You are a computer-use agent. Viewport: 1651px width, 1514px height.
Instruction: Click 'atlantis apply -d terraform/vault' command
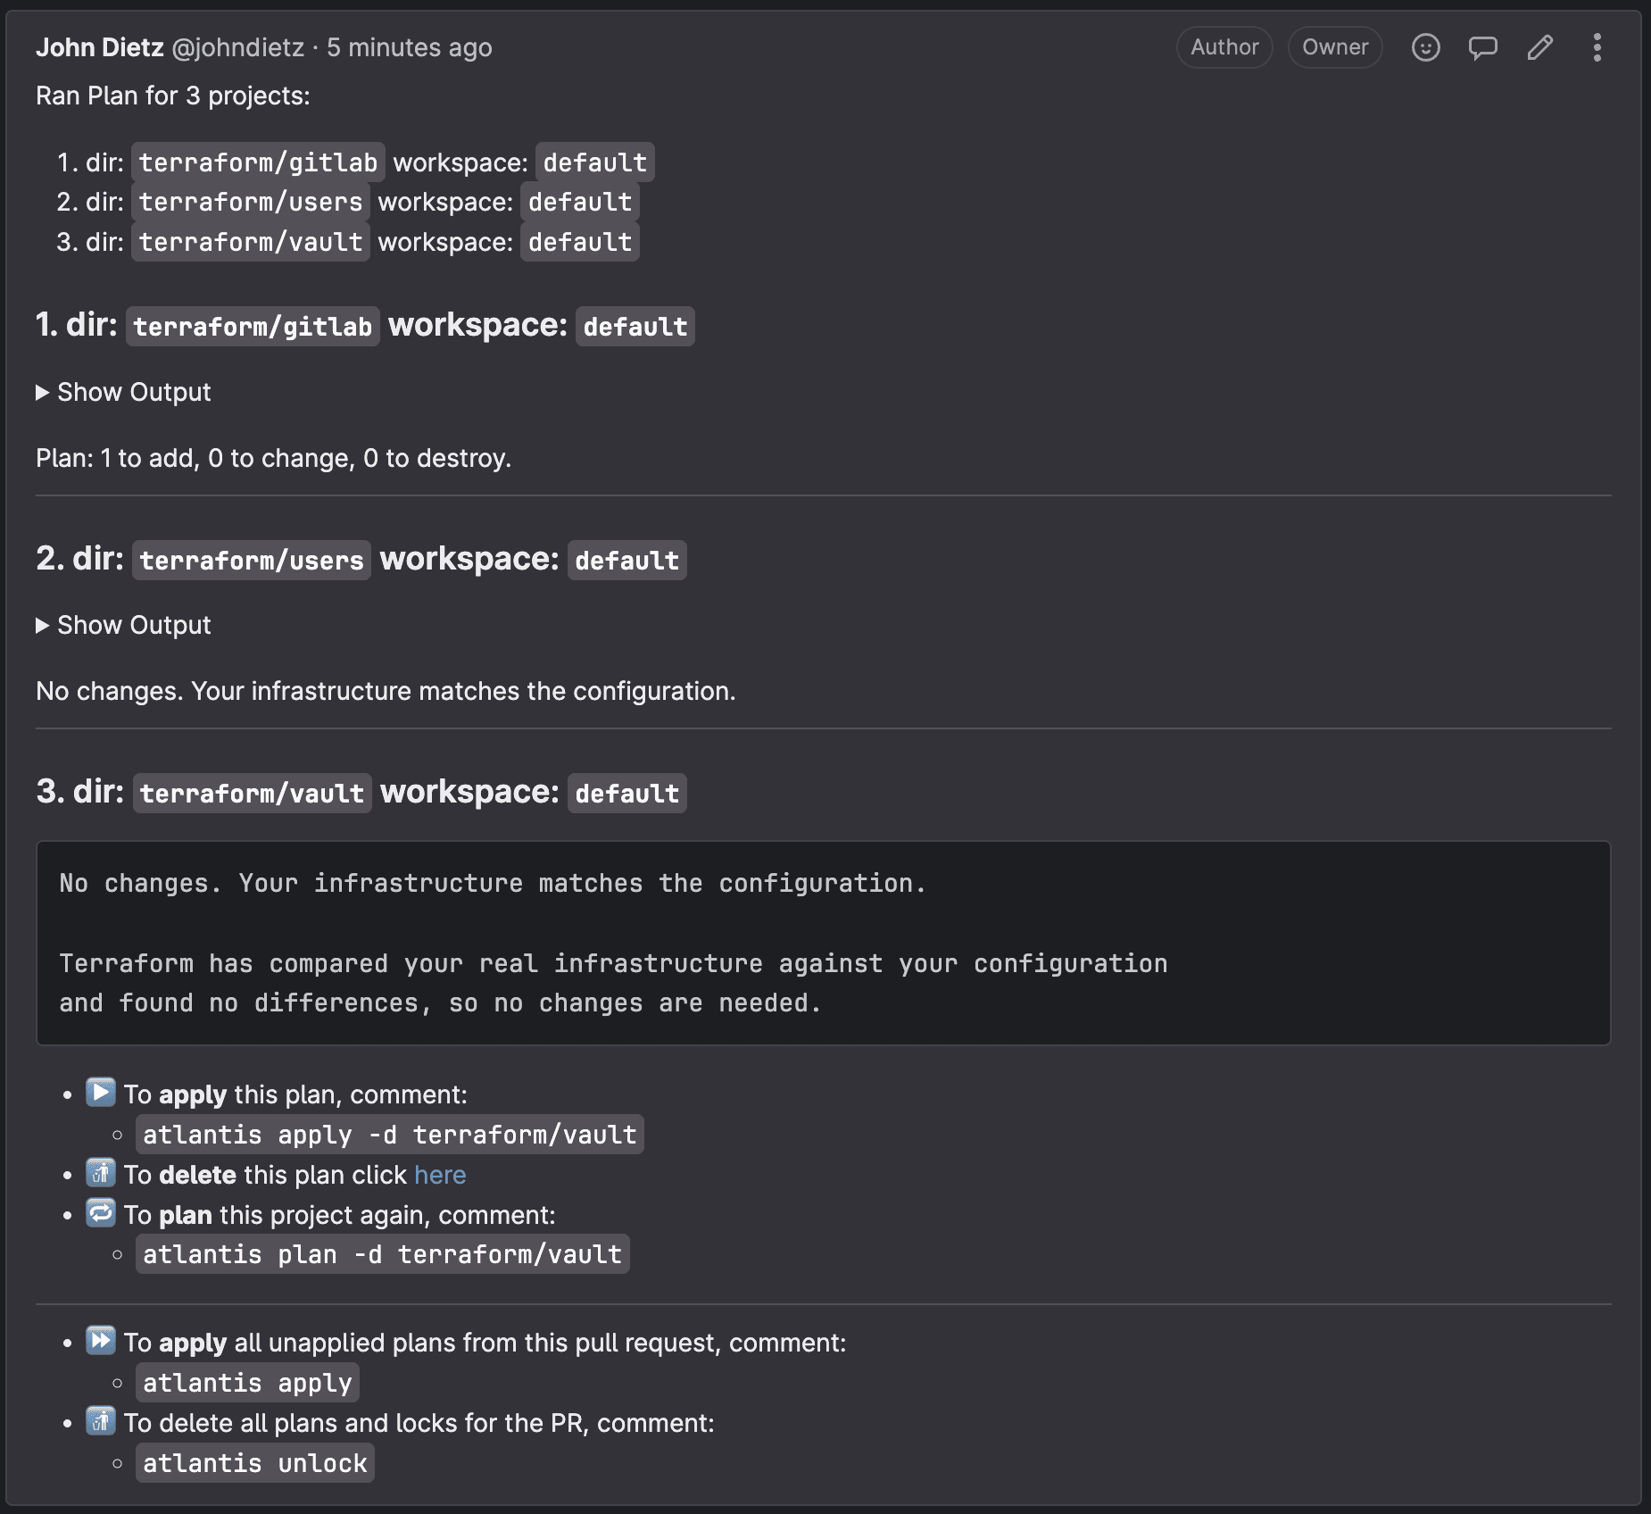[x=390, y=1135]
